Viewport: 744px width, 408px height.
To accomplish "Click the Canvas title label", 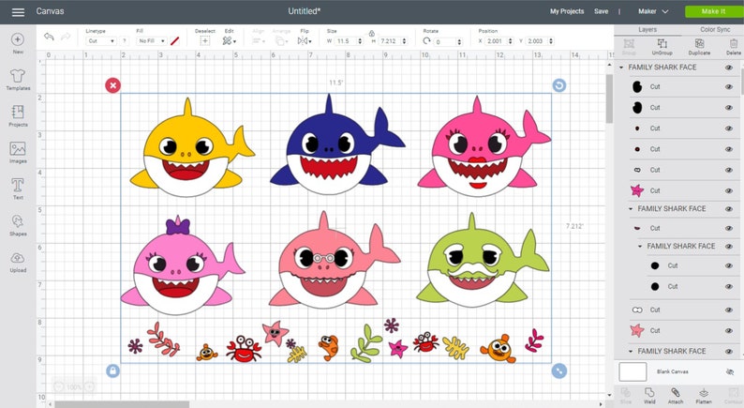I will 50,11.
